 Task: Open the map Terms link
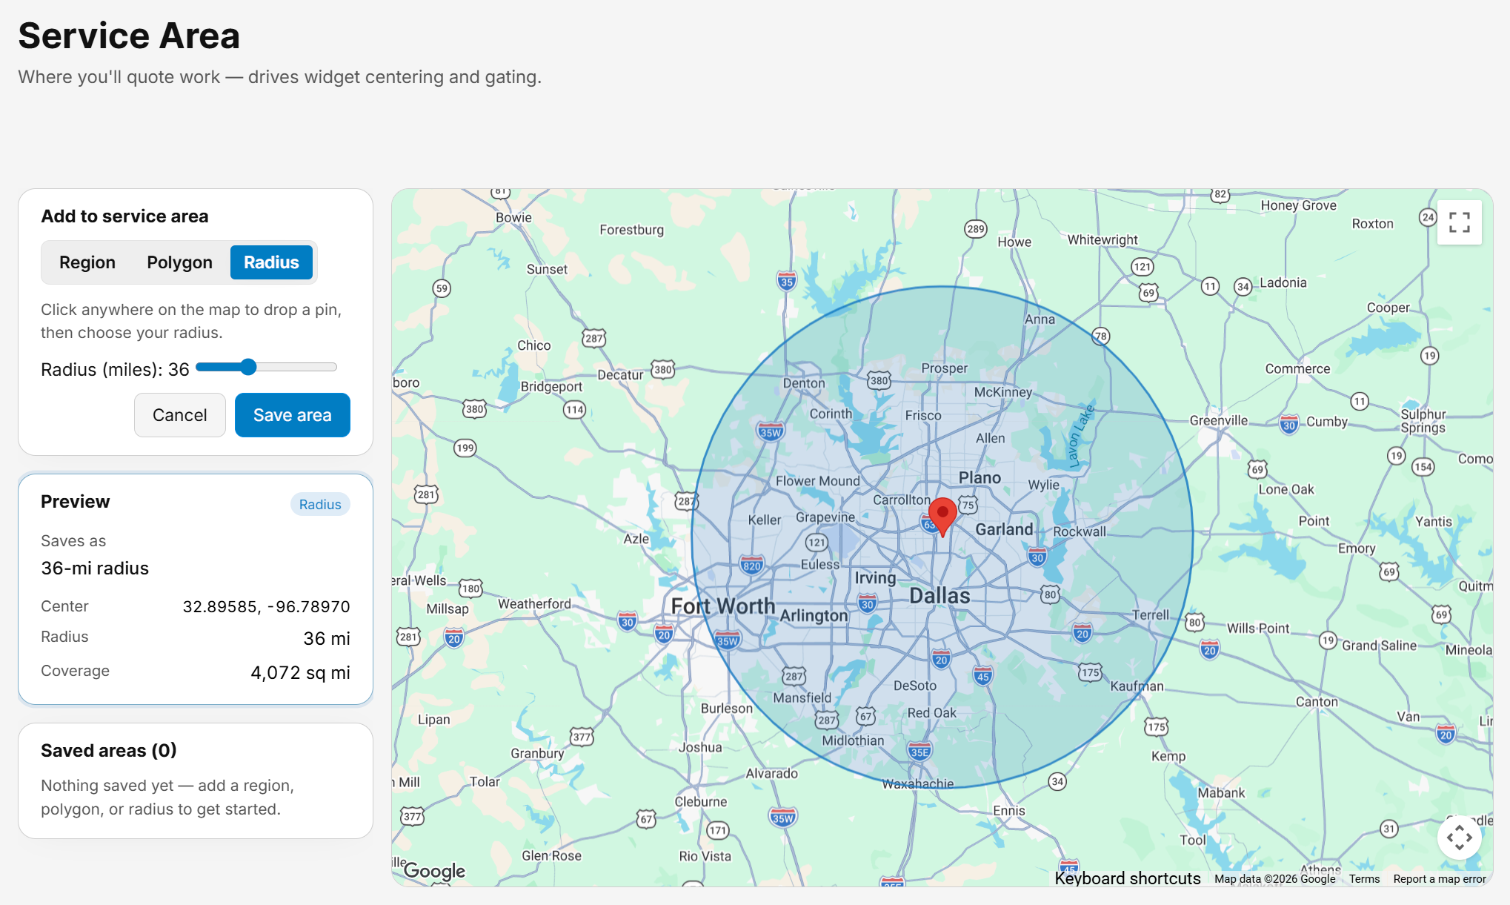[x=1364, y=879]
